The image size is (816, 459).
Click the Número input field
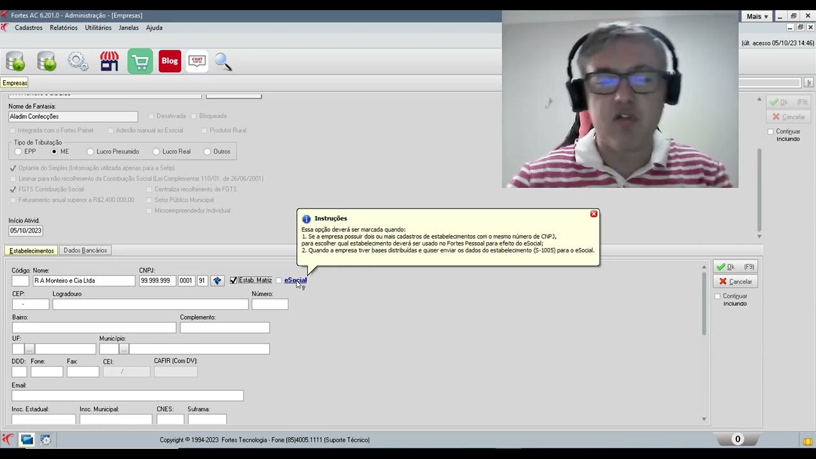click(x=270, y=305)
